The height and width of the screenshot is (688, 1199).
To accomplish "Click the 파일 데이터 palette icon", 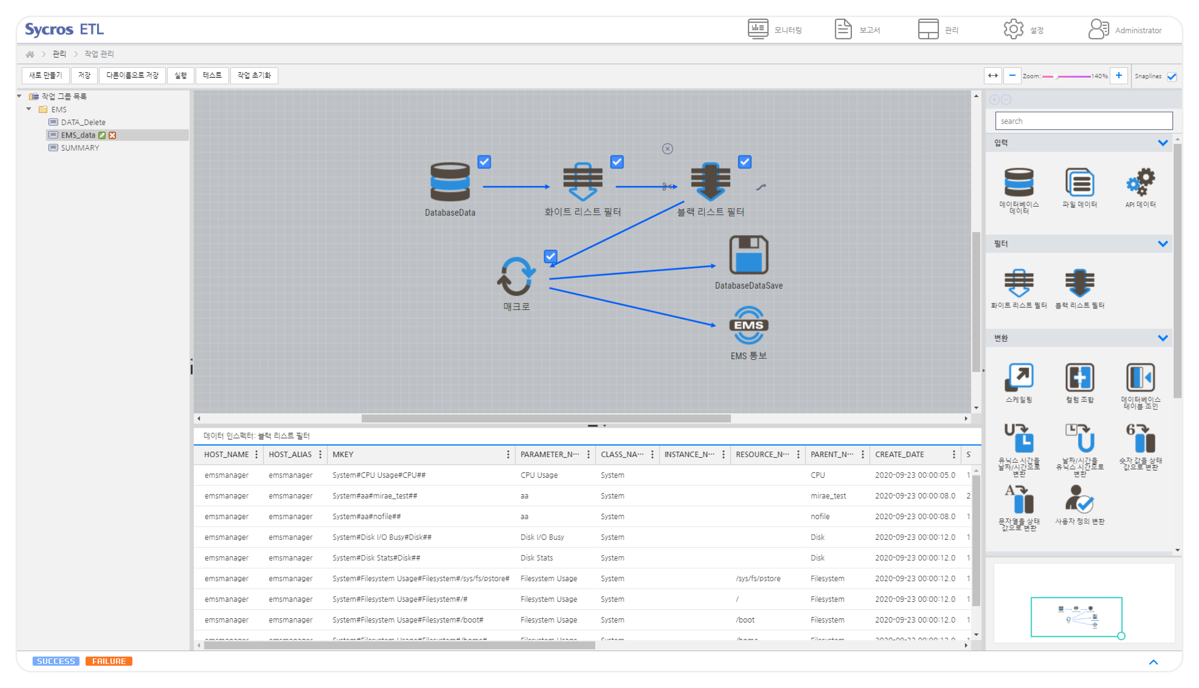I will [x=1080, y=183].
